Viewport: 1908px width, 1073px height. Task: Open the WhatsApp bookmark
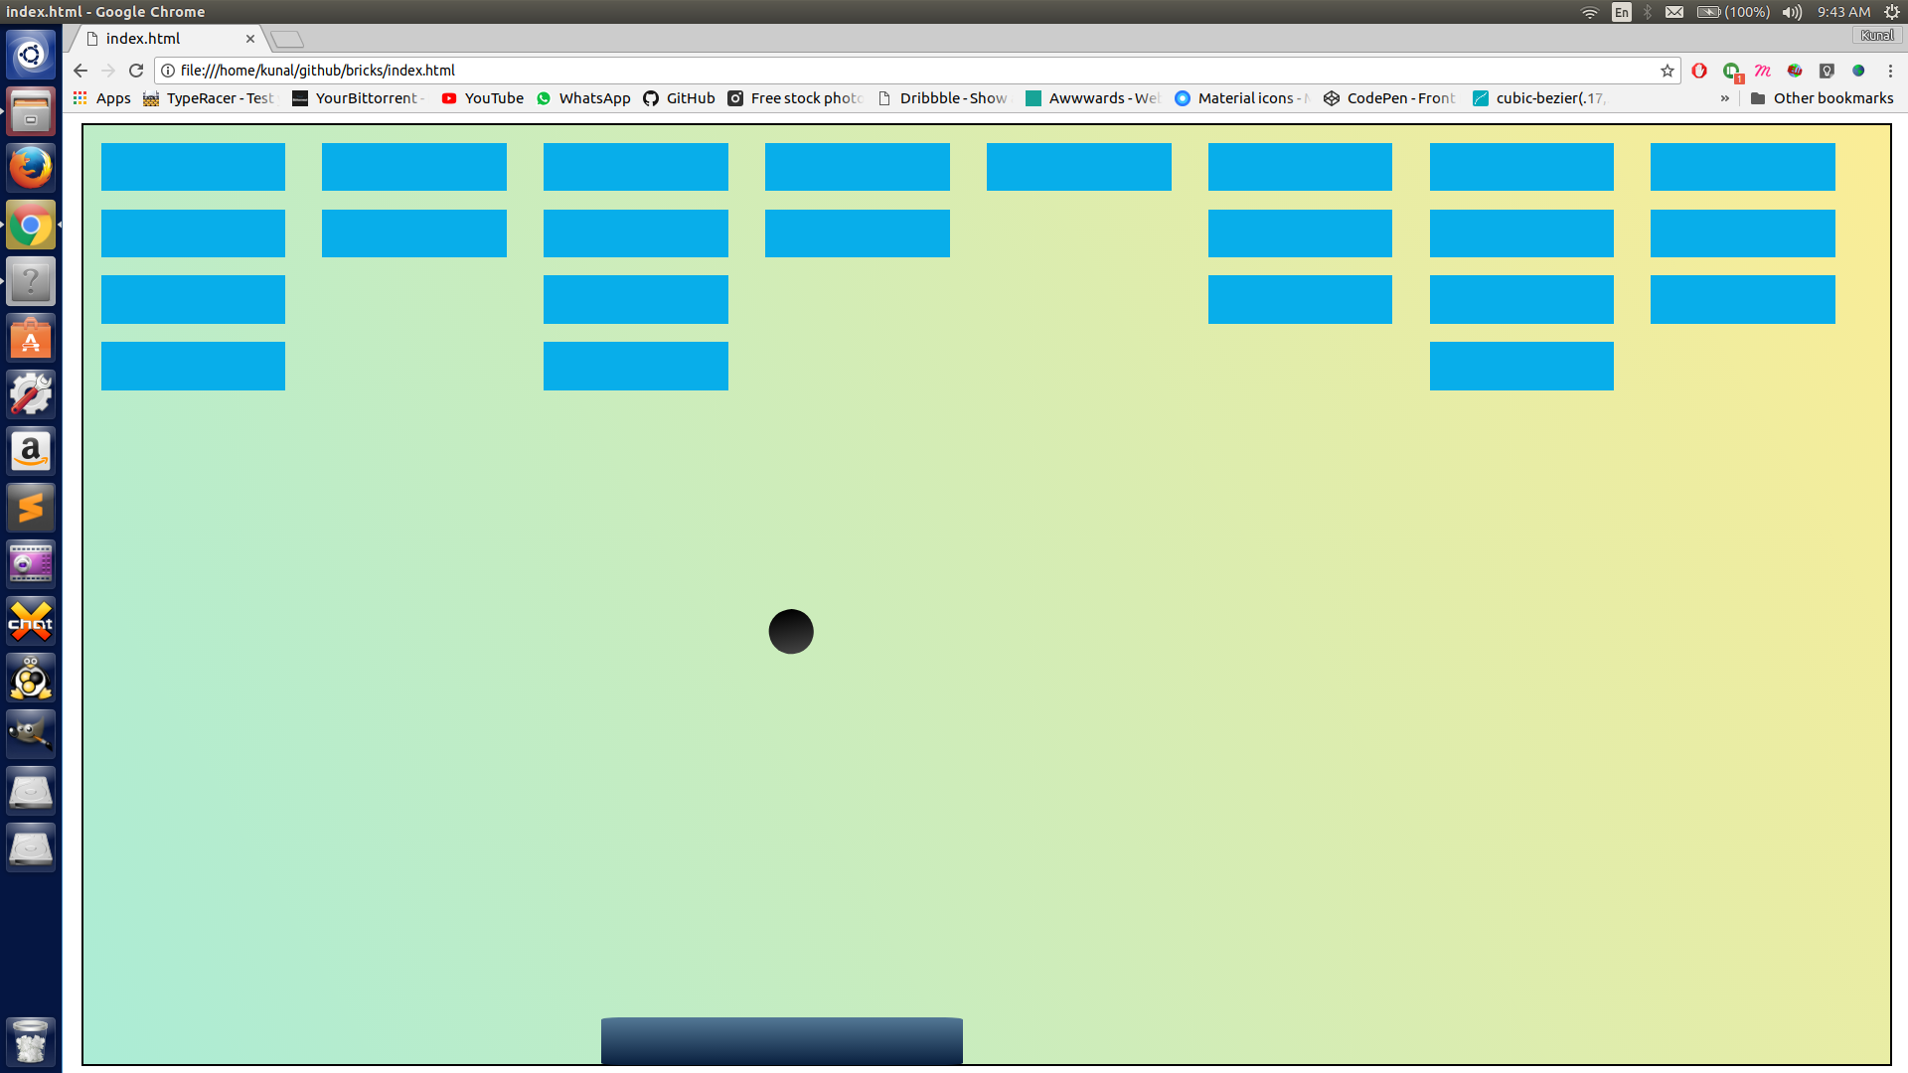tap(583, 98)
